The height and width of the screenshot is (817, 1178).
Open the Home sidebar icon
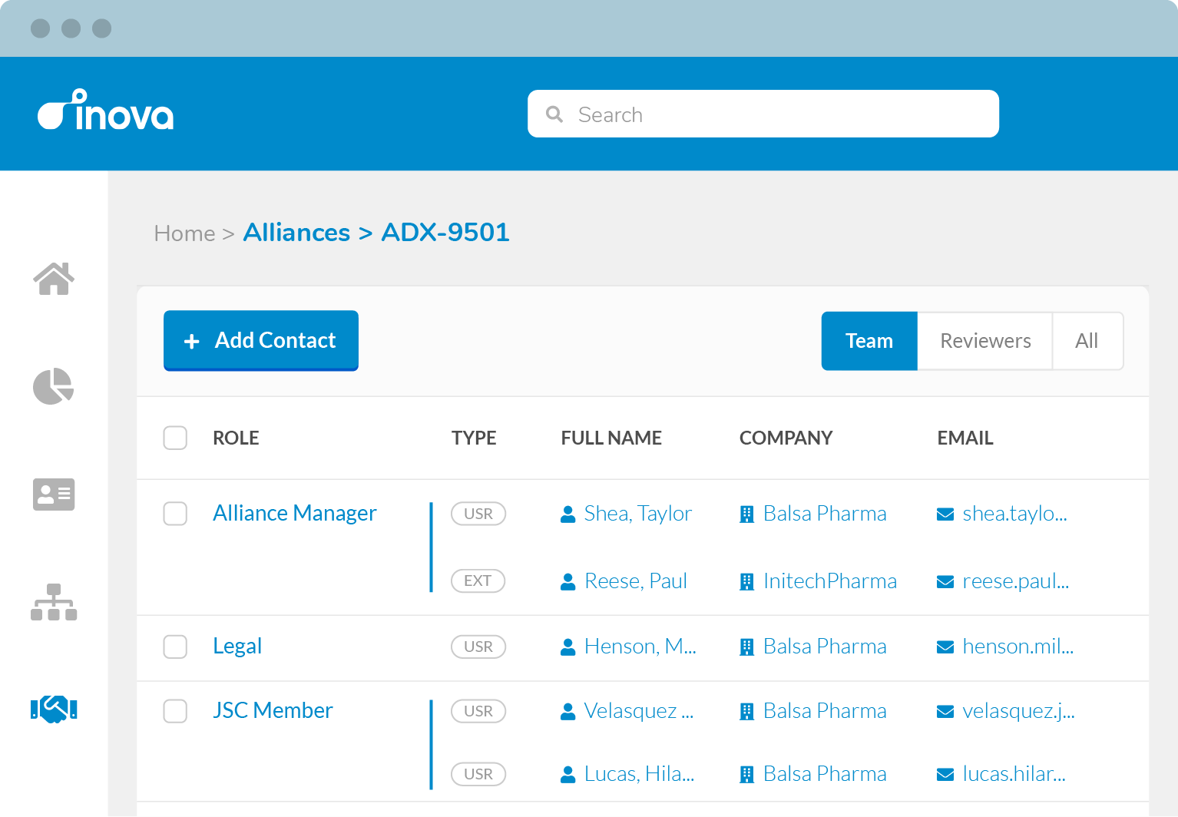tap(54, 279)
